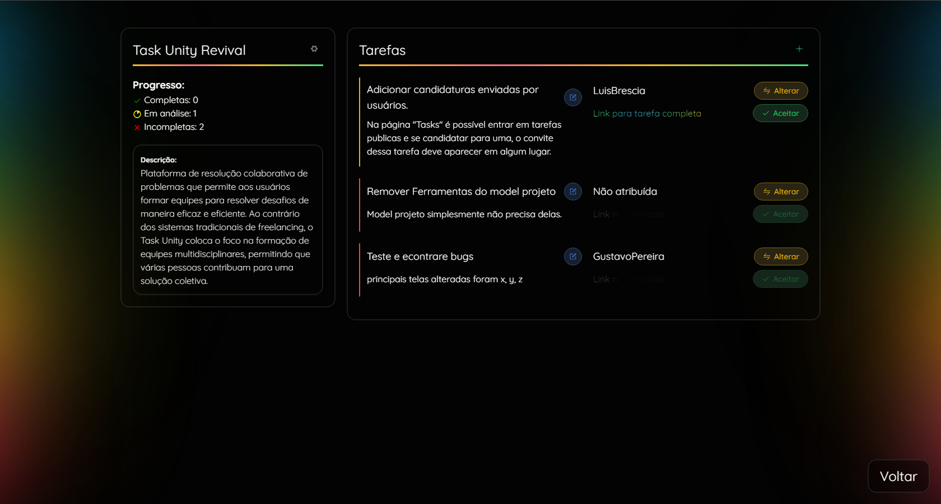The image size is (941, 504).
Task: Click 'Incompletas: 2' progress entry
Action: tap(174, 127)
